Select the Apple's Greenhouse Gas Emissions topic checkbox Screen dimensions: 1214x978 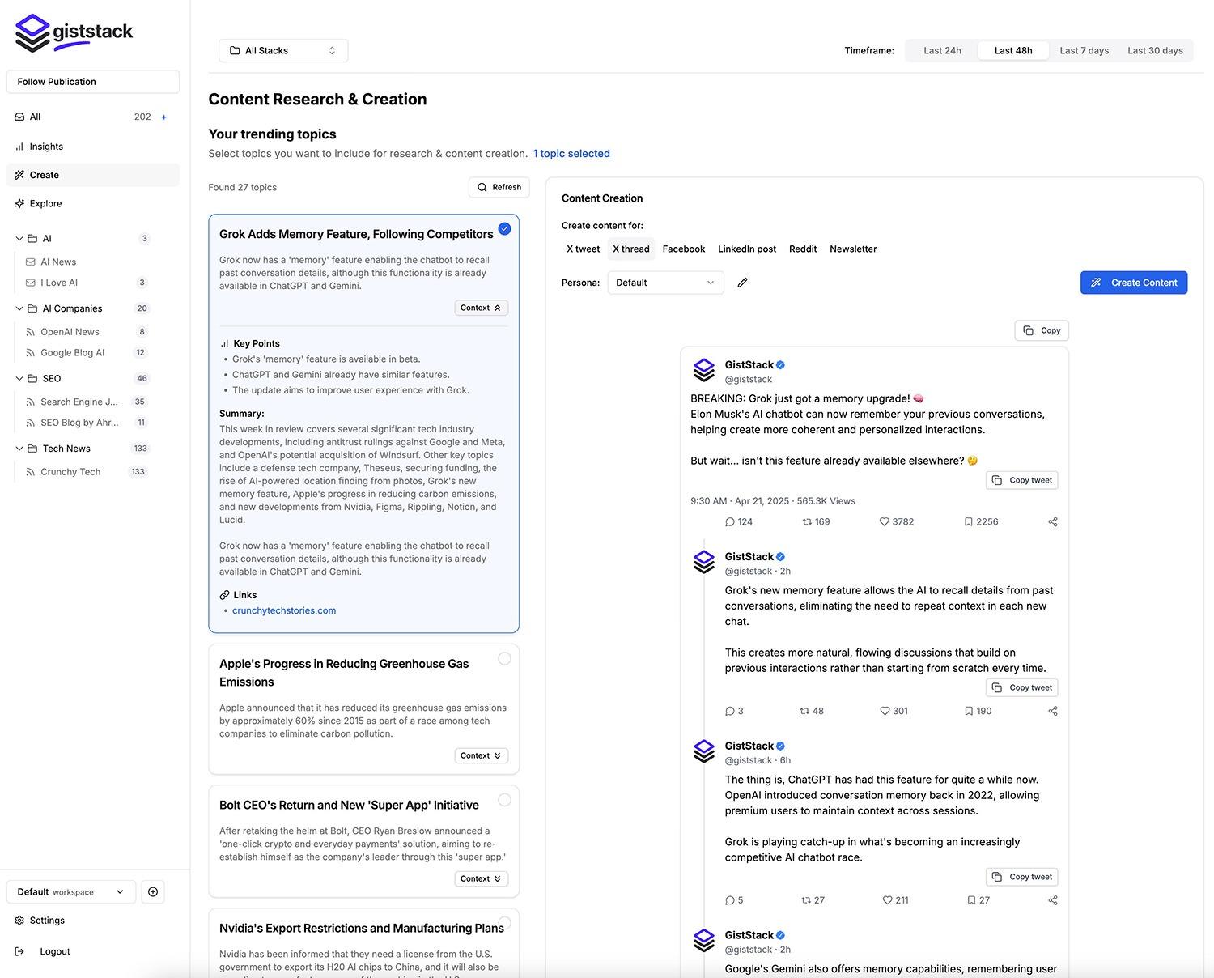(x=504, y=658)
